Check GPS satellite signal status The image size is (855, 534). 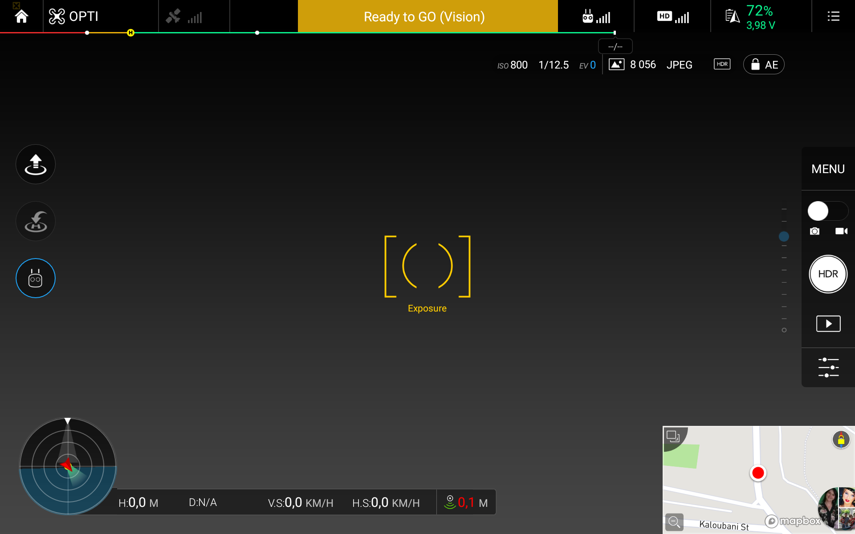tap(184, 17)
